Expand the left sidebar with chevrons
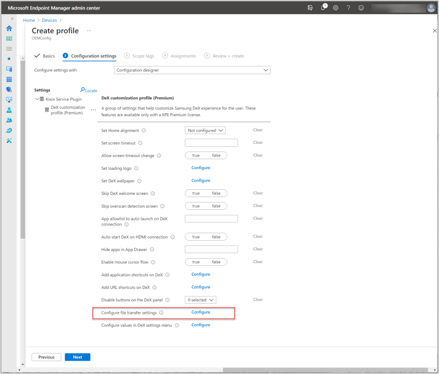 [12, 19]
